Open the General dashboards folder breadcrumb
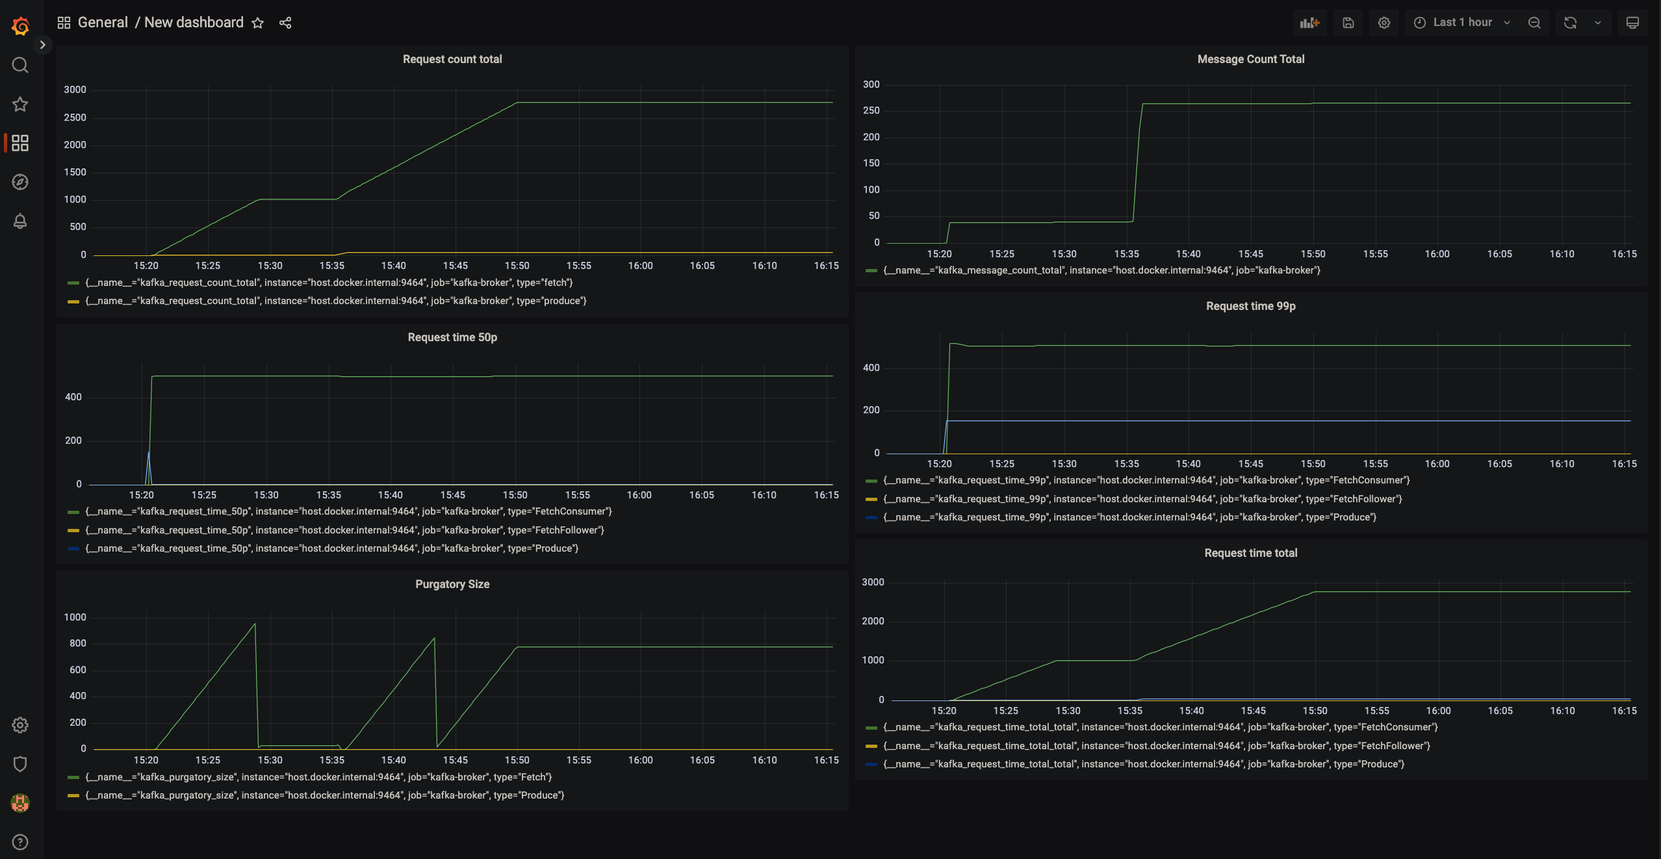This screenshot has width=1661, height=859. (x=103, y=21)
